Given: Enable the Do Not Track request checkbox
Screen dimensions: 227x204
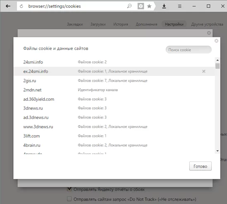Looking at the screenshot, I should 69,199.
